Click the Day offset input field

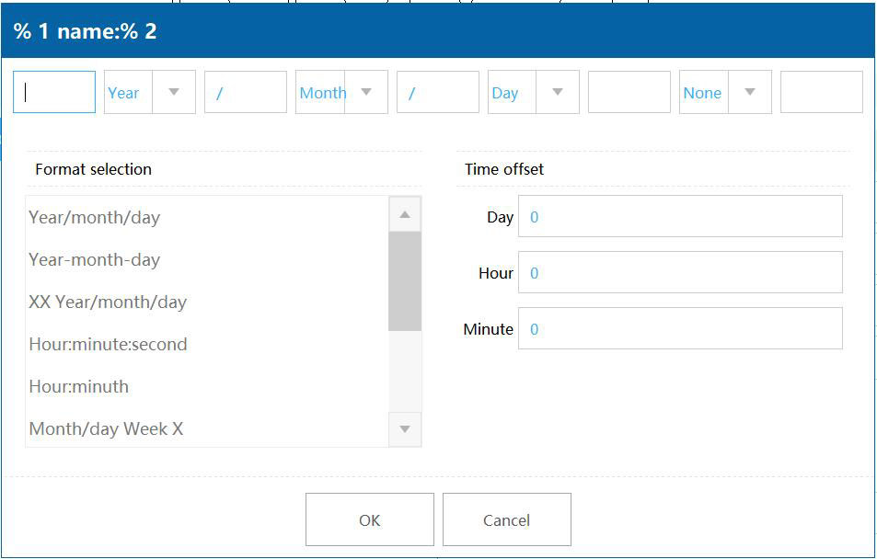click(680, 216)
